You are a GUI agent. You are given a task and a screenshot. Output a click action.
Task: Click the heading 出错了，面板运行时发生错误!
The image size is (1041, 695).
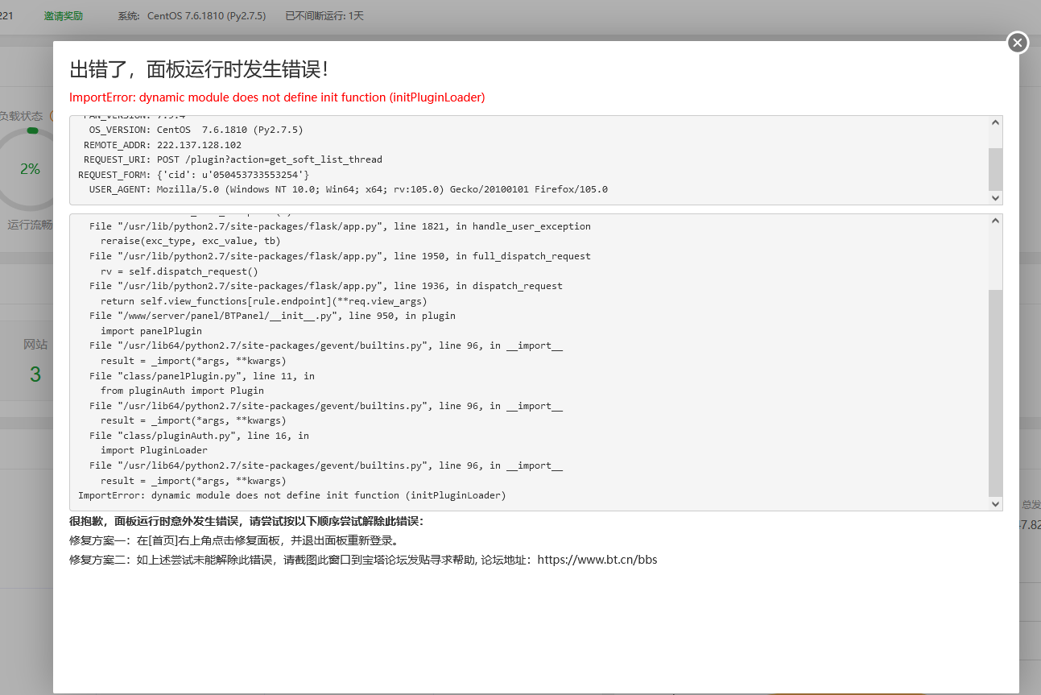click(199, 69)
